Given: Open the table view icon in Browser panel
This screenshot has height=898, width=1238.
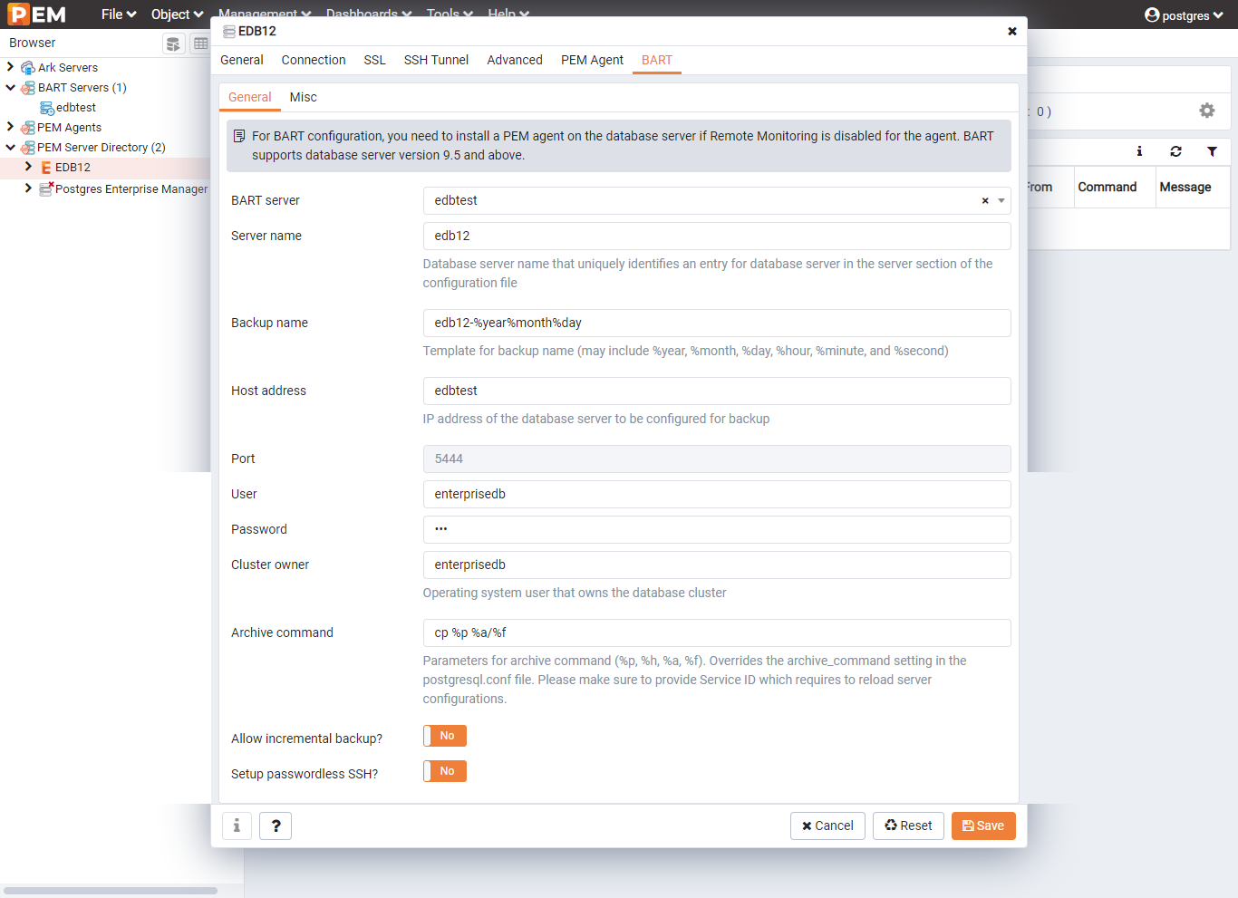Looking at the screenshot, I should coord(200,43).
